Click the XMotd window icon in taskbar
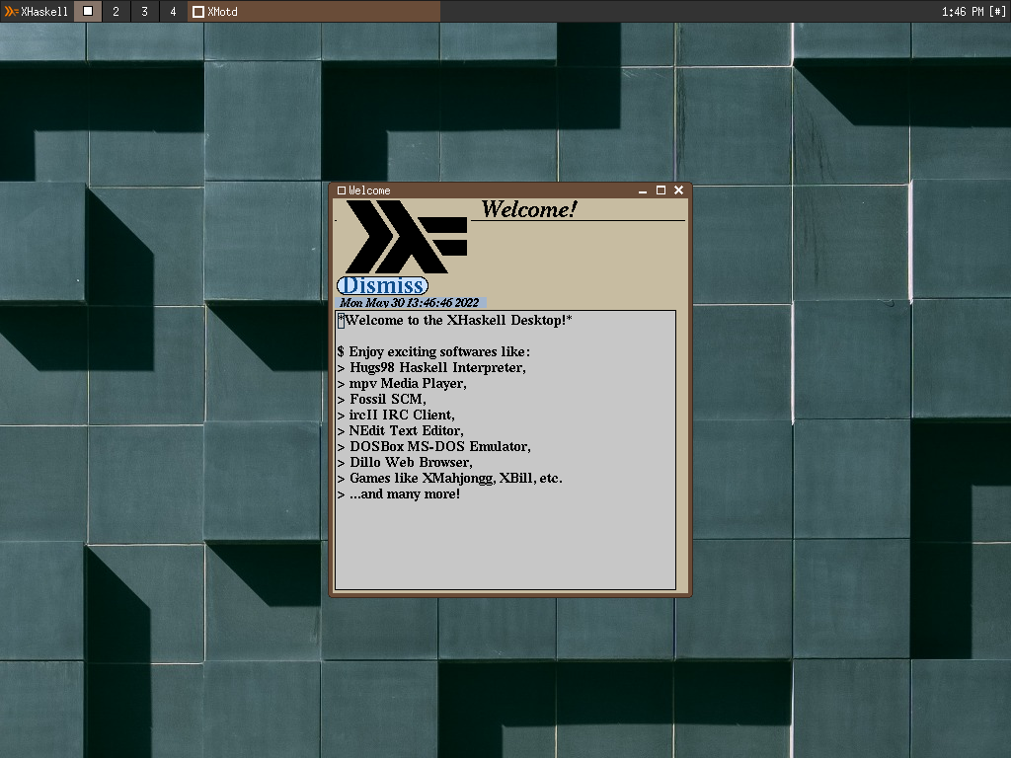The image size is (1011, 758). [198, 12]
